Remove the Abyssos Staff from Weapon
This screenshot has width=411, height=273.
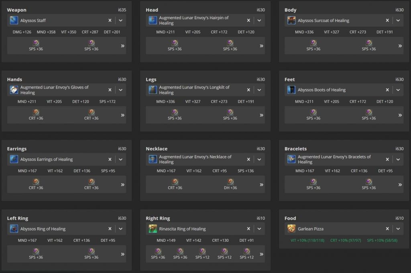(110, 20)
